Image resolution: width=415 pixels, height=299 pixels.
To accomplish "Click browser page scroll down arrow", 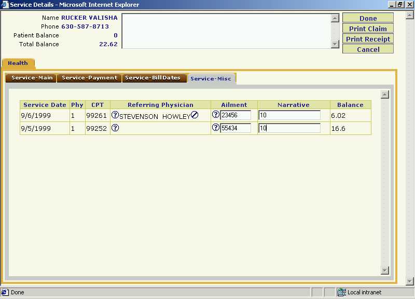I will pyautogui.click(x=410, y=281).
